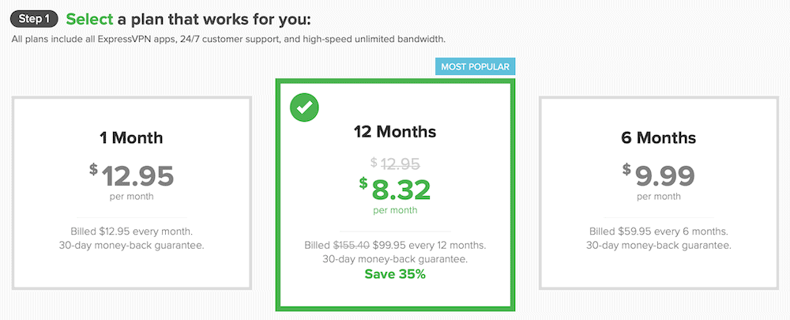This screenshot has height=320, width=790.
Task: Click the Step 1 badge
Action: [35, 18]
